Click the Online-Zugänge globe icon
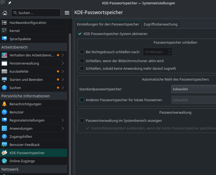 click(4, 161)
